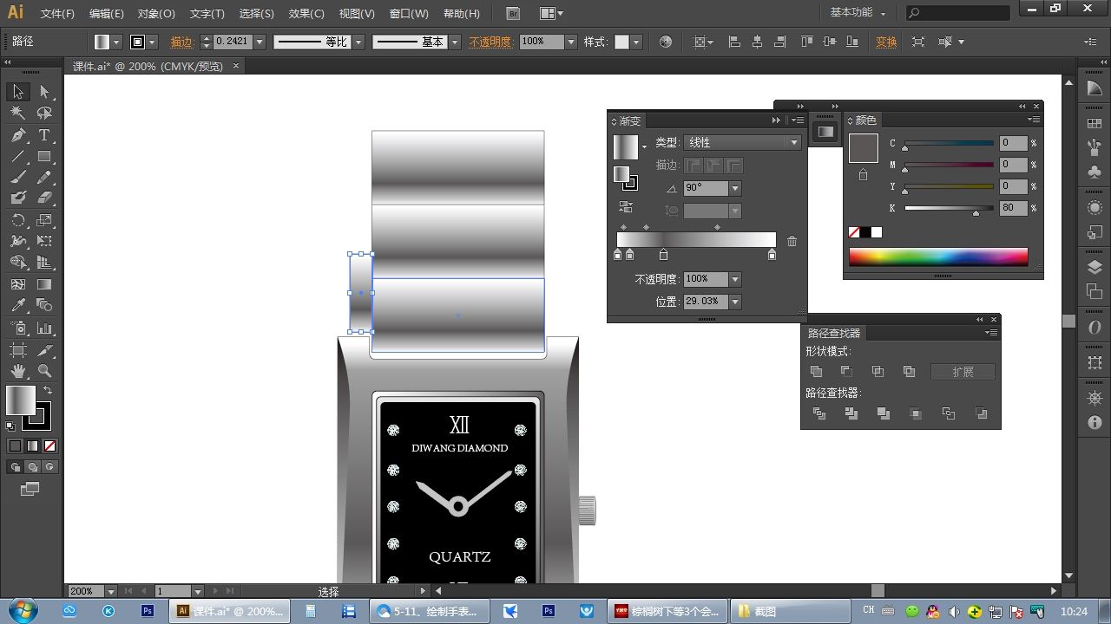This screenshot has height=624, width=1111.
Task: Click the Rectangle tool
Action: (44, 157)
